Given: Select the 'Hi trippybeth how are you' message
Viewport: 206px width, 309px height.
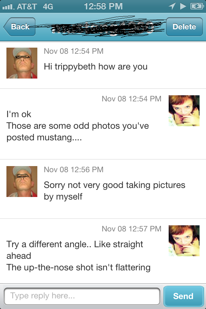Looking at the screenshot, I should [x=96, y=67].
